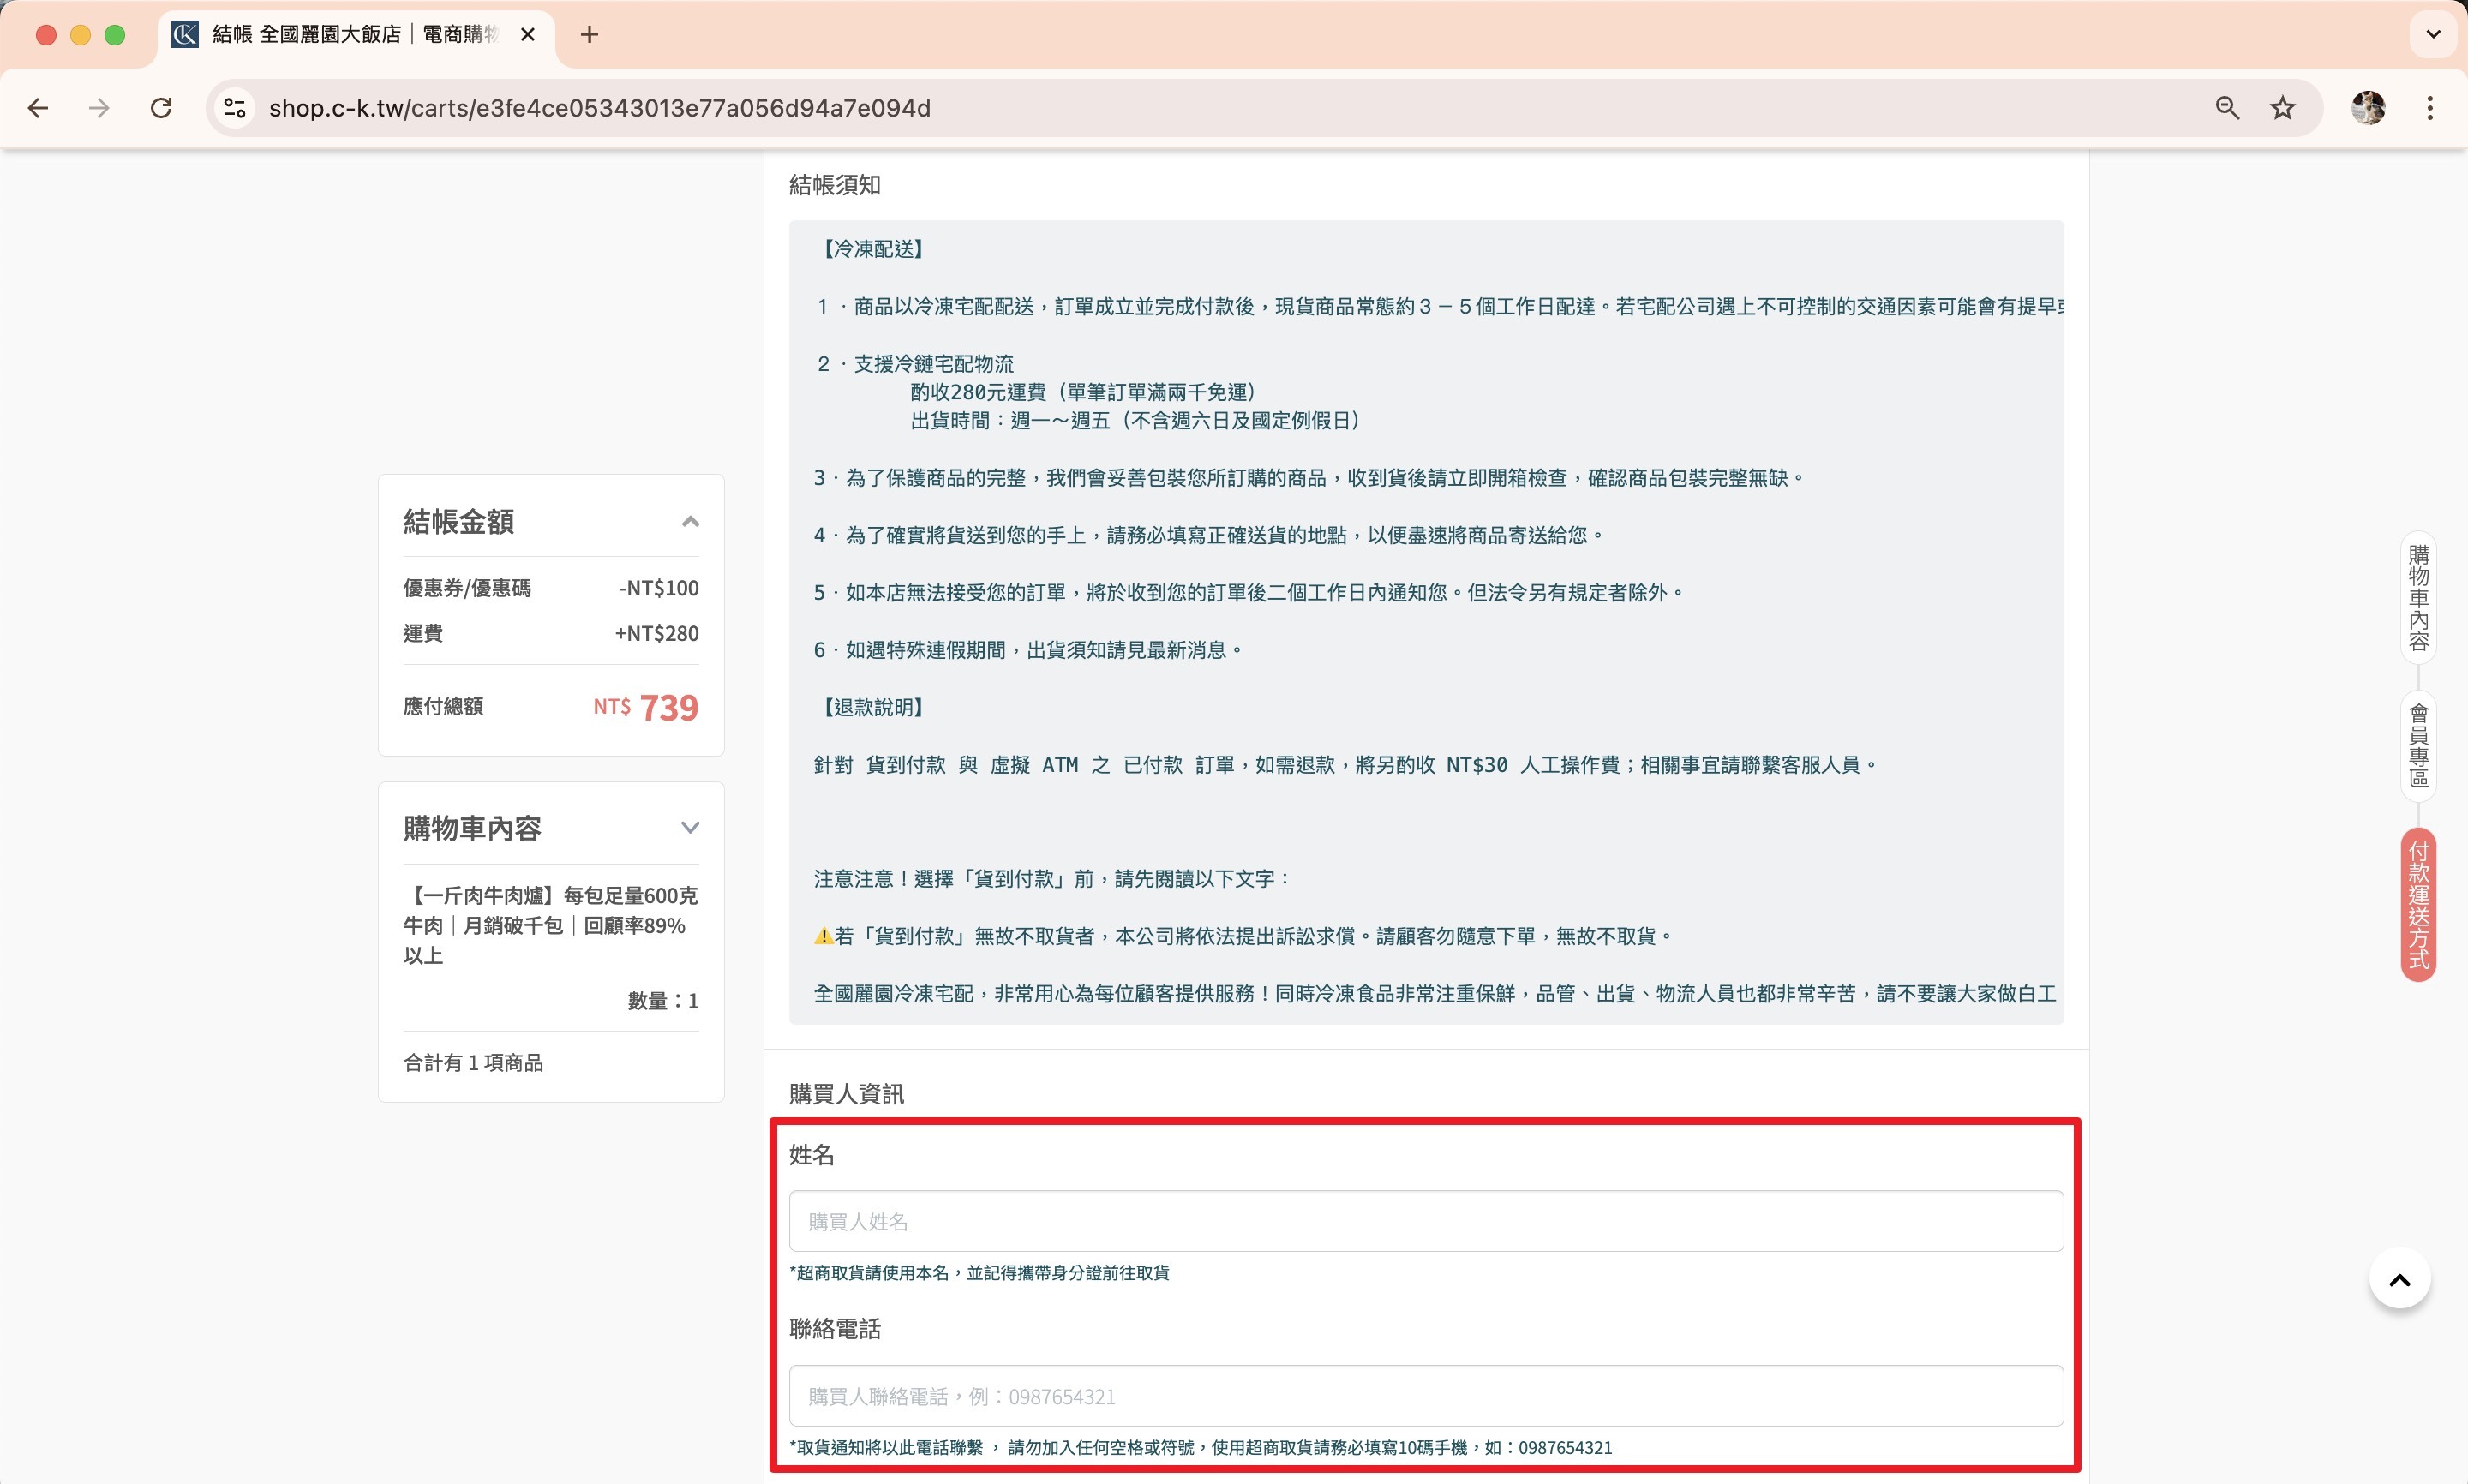This screenshot has height=1484, width=2468.
Task: Click the 聯絡電話 field label
Action: pos(835,1330)
